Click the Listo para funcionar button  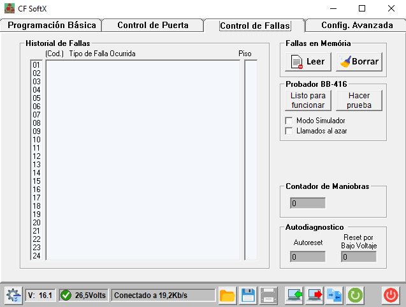307,100
